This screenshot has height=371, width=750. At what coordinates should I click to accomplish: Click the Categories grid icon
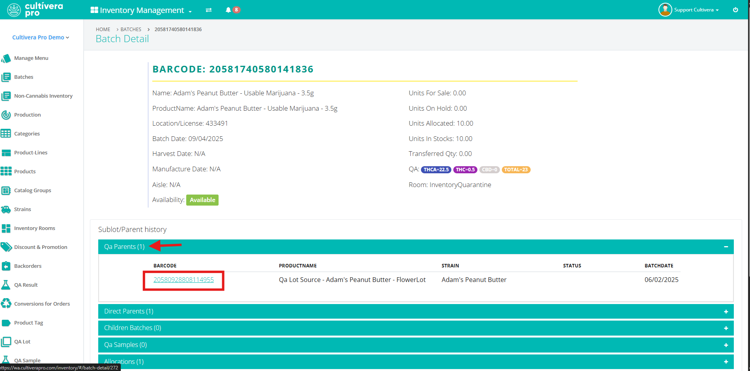[6, 134]
